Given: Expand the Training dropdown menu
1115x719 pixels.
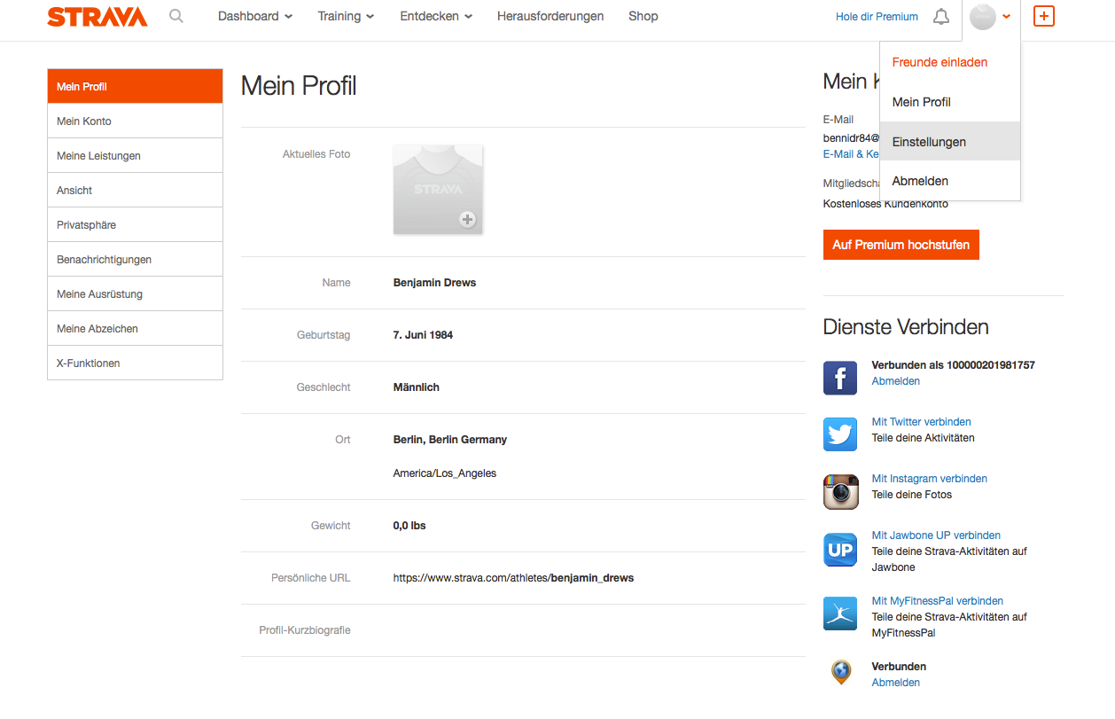Looking at the screenshot, I should point(346,16).
